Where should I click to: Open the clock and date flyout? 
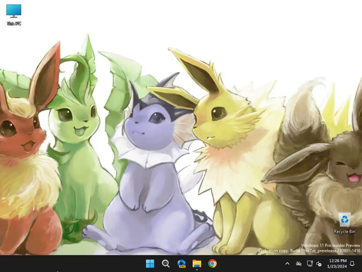[337, 263]
